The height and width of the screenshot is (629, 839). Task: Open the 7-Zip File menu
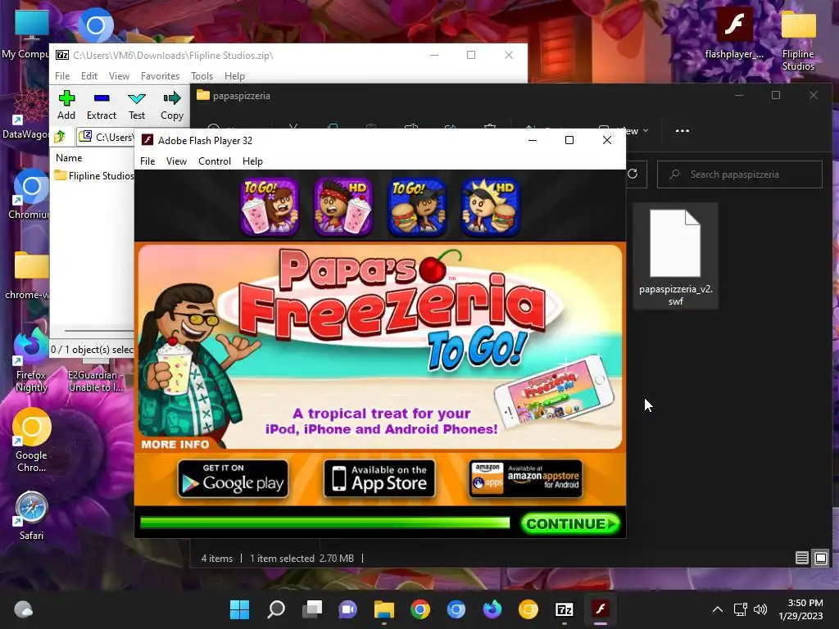click(62, 76)
